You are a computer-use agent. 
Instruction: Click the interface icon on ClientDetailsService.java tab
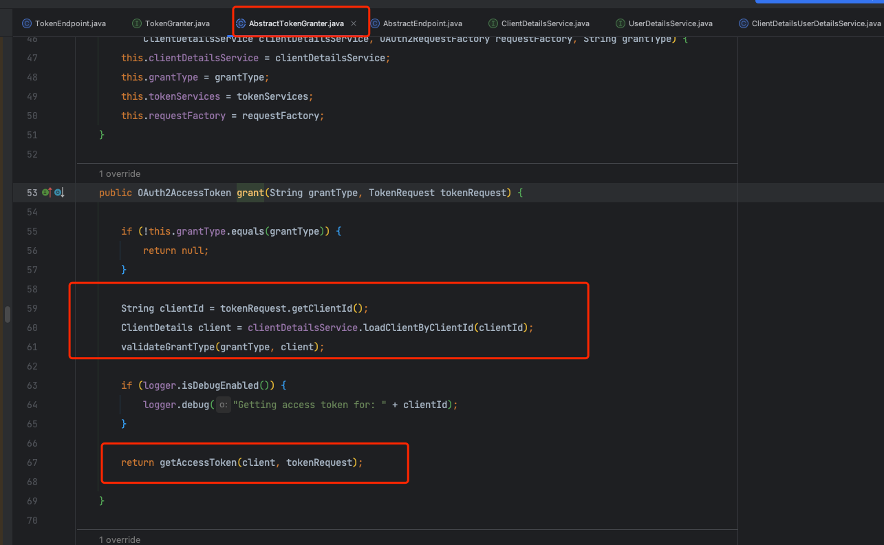(493, 23)
